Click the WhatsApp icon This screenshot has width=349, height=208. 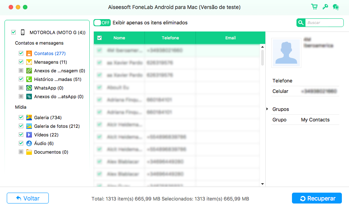click(29, 88)
